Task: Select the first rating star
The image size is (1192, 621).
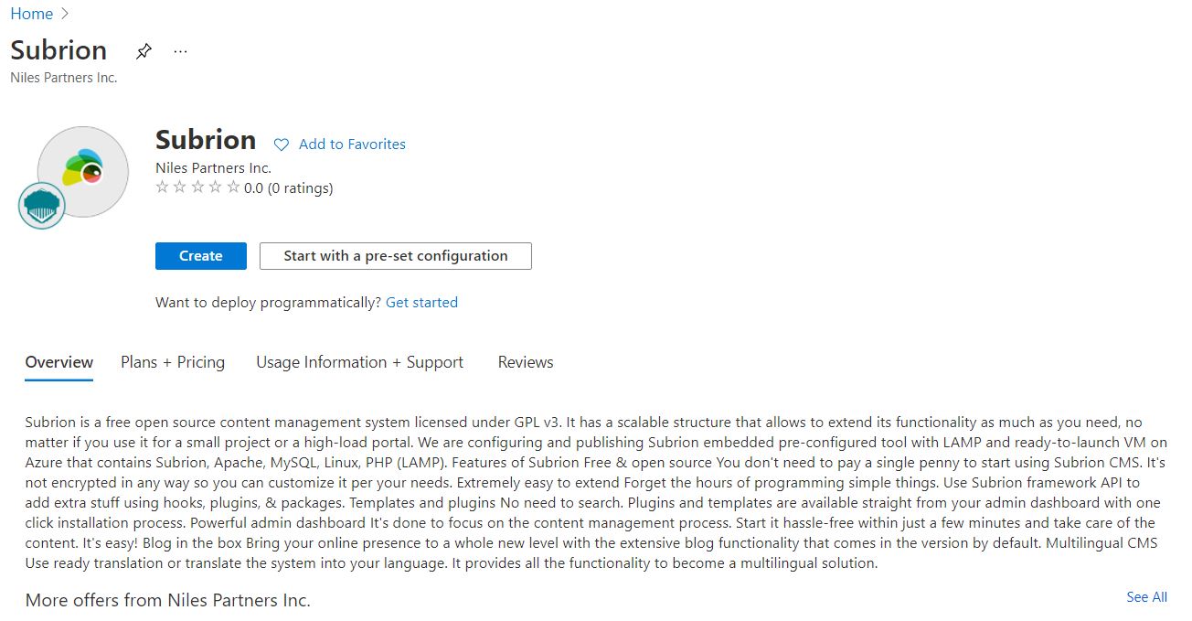Action: (x=163, y=187)
